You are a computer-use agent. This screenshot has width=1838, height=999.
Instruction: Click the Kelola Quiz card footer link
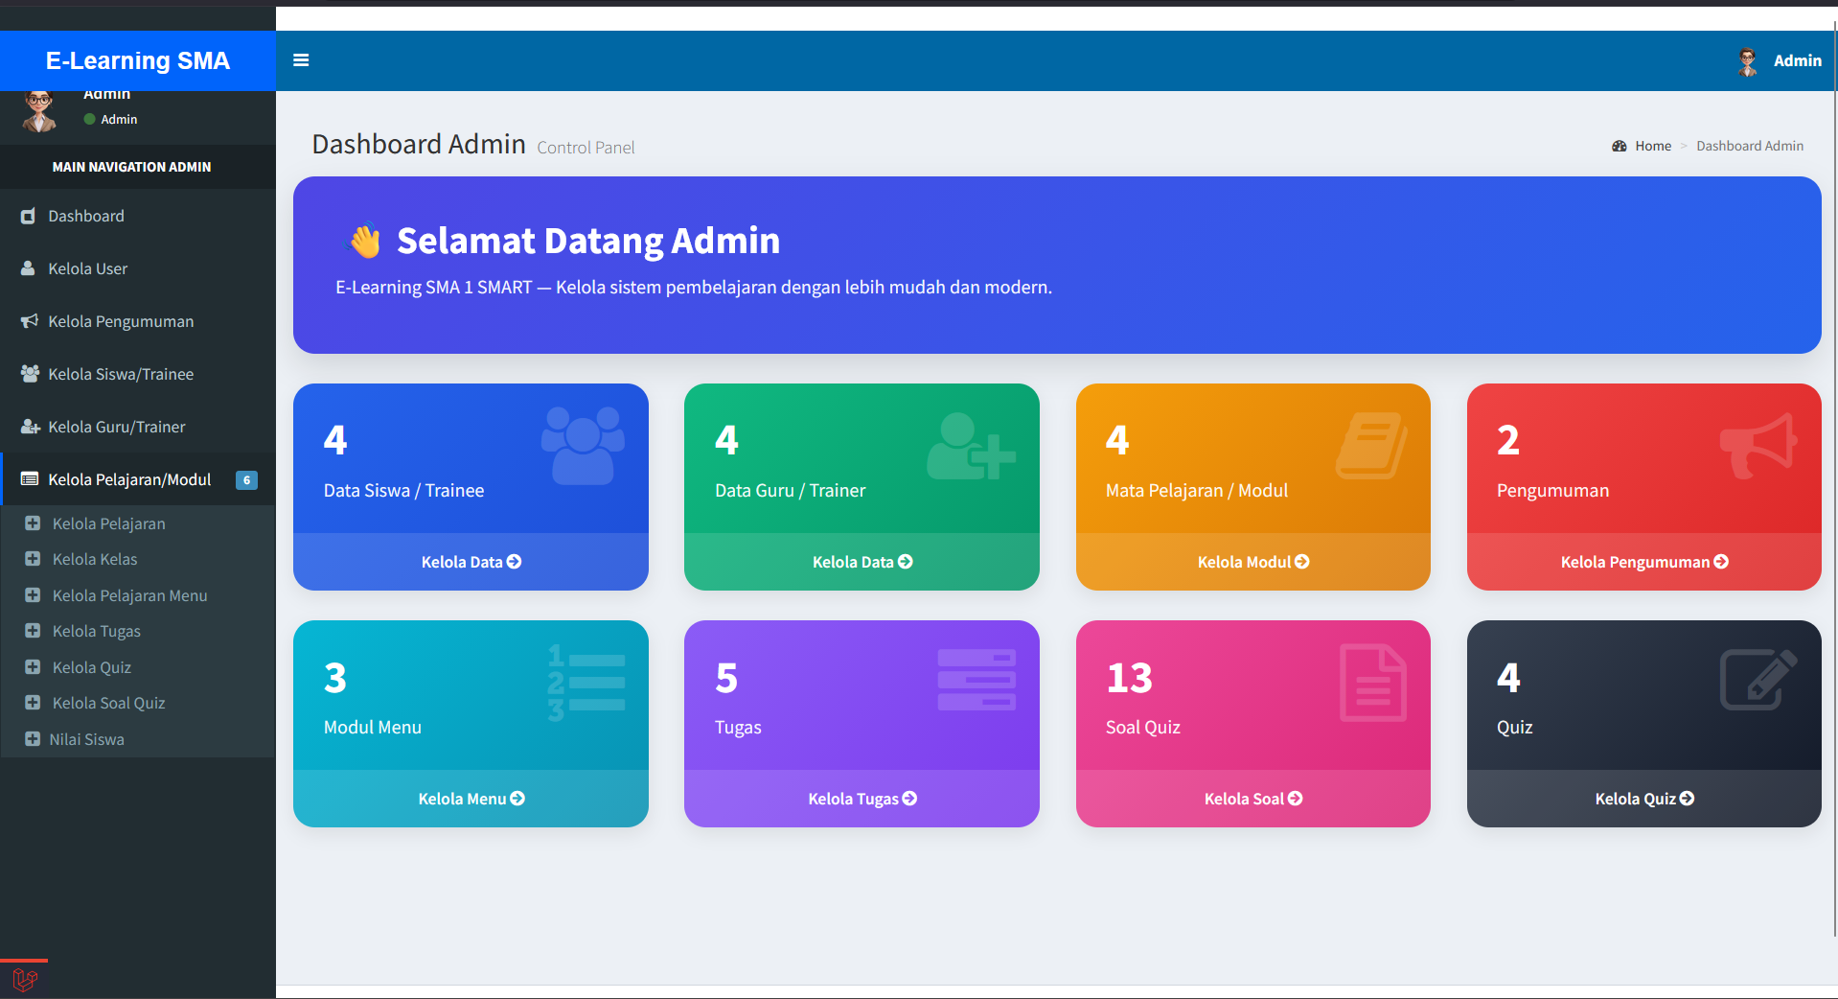[1644, 799]
